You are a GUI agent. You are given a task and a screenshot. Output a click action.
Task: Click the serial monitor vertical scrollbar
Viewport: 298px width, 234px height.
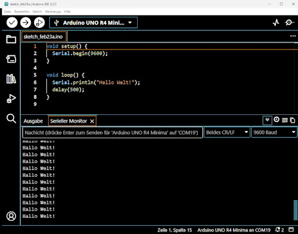pyautogui.click(x=296, y=210)
